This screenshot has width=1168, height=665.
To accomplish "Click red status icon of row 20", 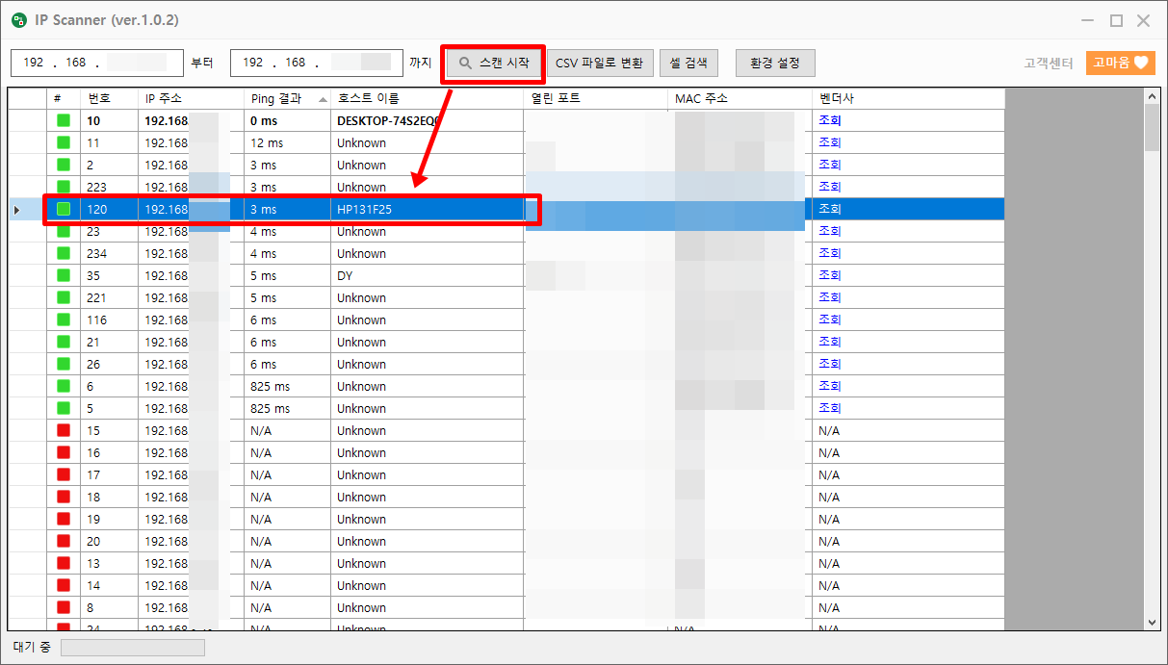I will (64, 542).
